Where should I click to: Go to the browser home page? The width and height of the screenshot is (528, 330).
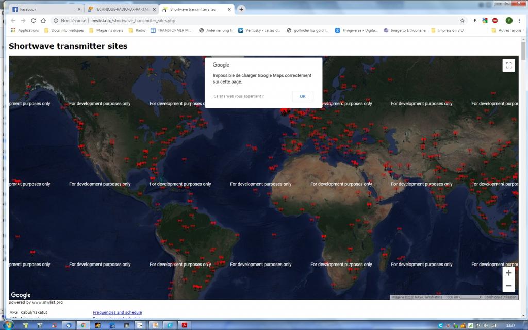[x=43, y=21]
